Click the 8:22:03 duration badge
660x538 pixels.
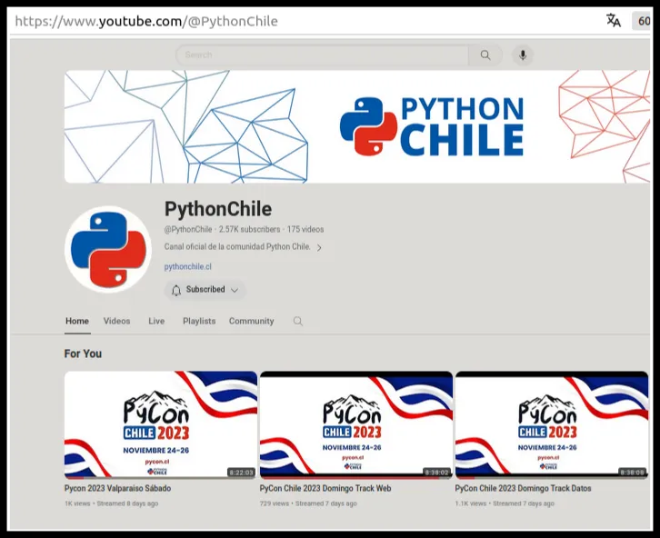coord(241,473)
